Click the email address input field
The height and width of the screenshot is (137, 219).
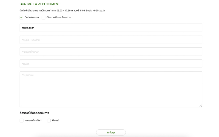111,64
